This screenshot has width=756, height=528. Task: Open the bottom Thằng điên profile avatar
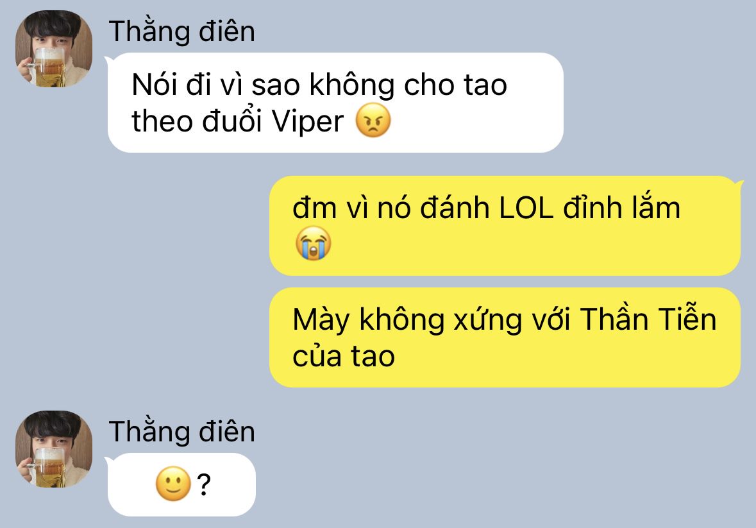coord(54,449)
